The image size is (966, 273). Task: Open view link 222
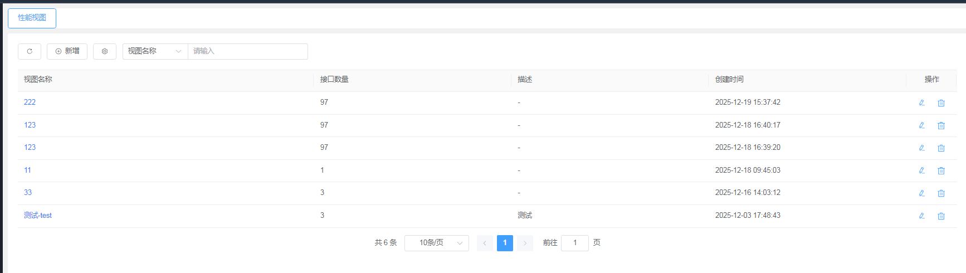pos(30,103)
